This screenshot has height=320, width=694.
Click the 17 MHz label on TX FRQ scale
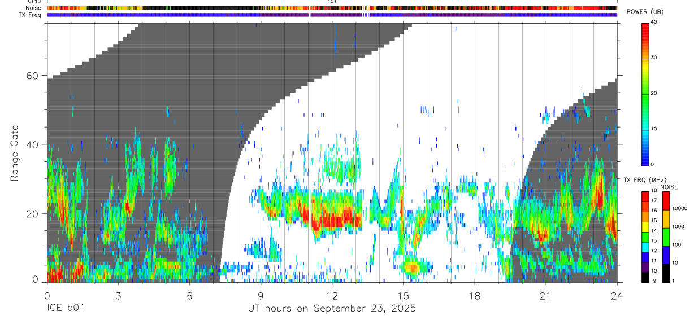click(x=654, y=200)
